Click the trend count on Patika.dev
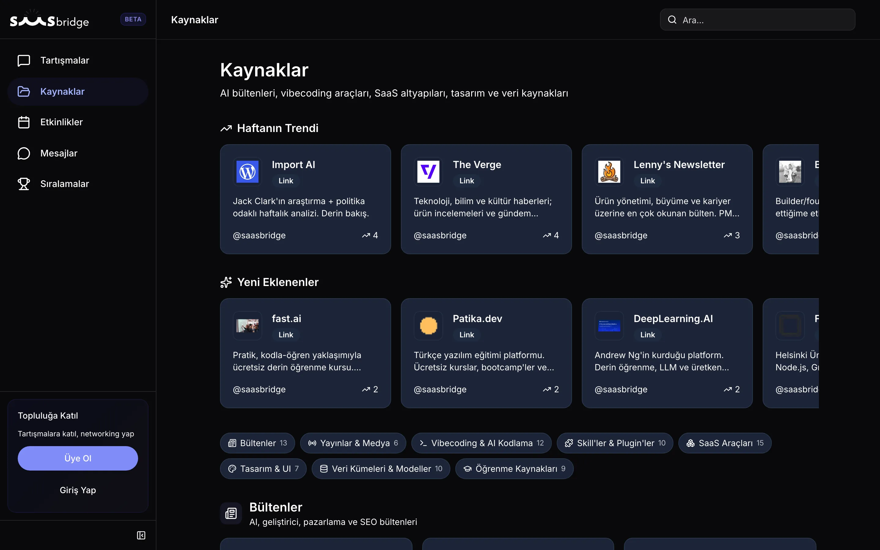 551,389
